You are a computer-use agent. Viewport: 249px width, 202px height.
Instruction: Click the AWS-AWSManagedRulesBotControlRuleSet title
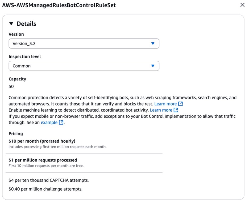coord(59,5)
